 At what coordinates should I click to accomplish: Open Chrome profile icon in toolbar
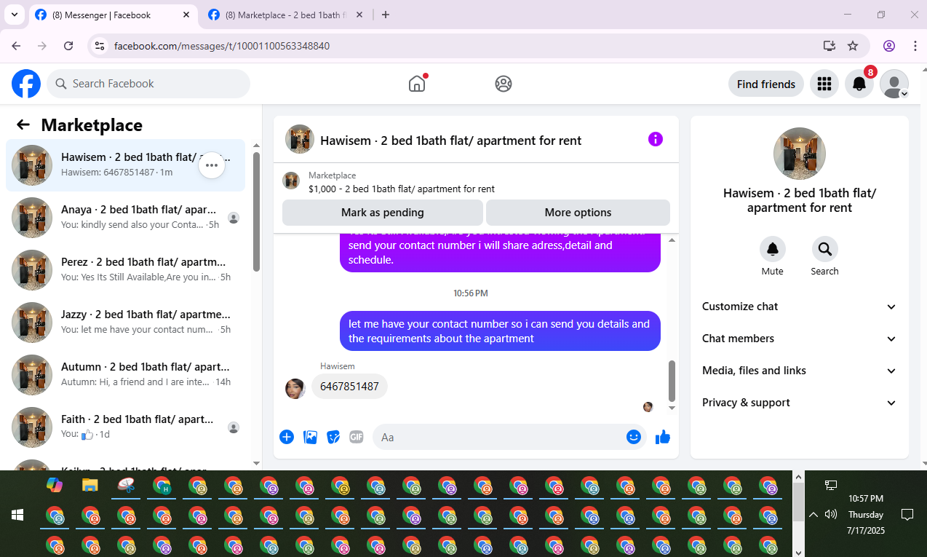point(889,46)
